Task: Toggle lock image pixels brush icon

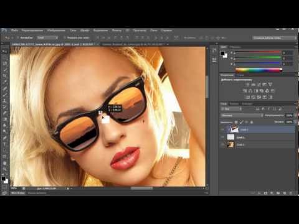Action: [241, 122]
